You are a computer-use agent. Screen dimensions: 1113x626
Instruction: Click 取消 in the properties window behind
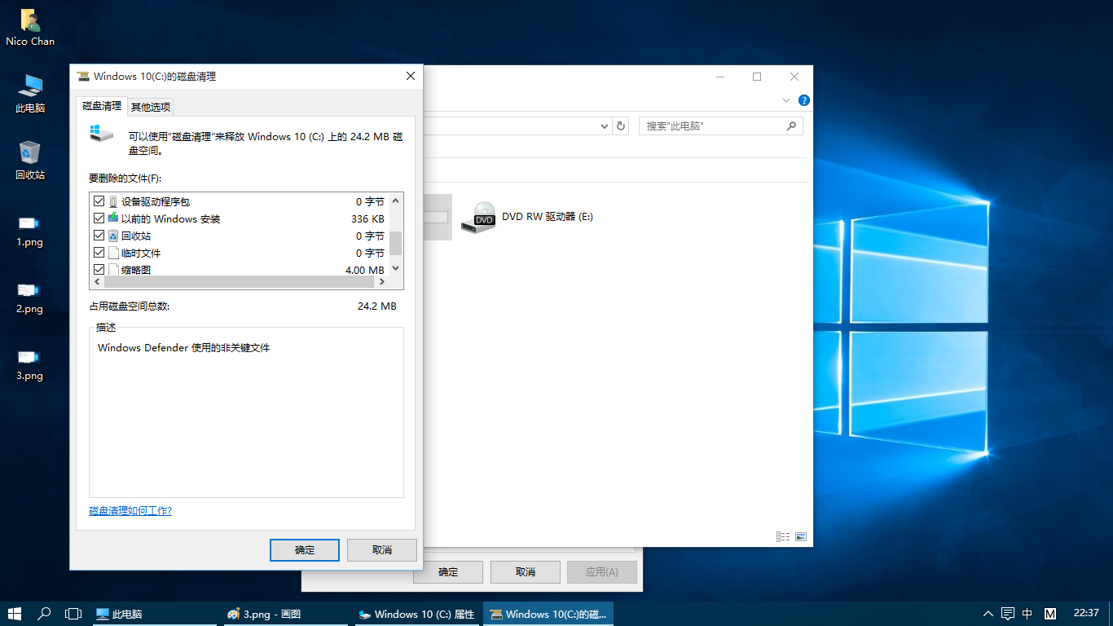526,572
